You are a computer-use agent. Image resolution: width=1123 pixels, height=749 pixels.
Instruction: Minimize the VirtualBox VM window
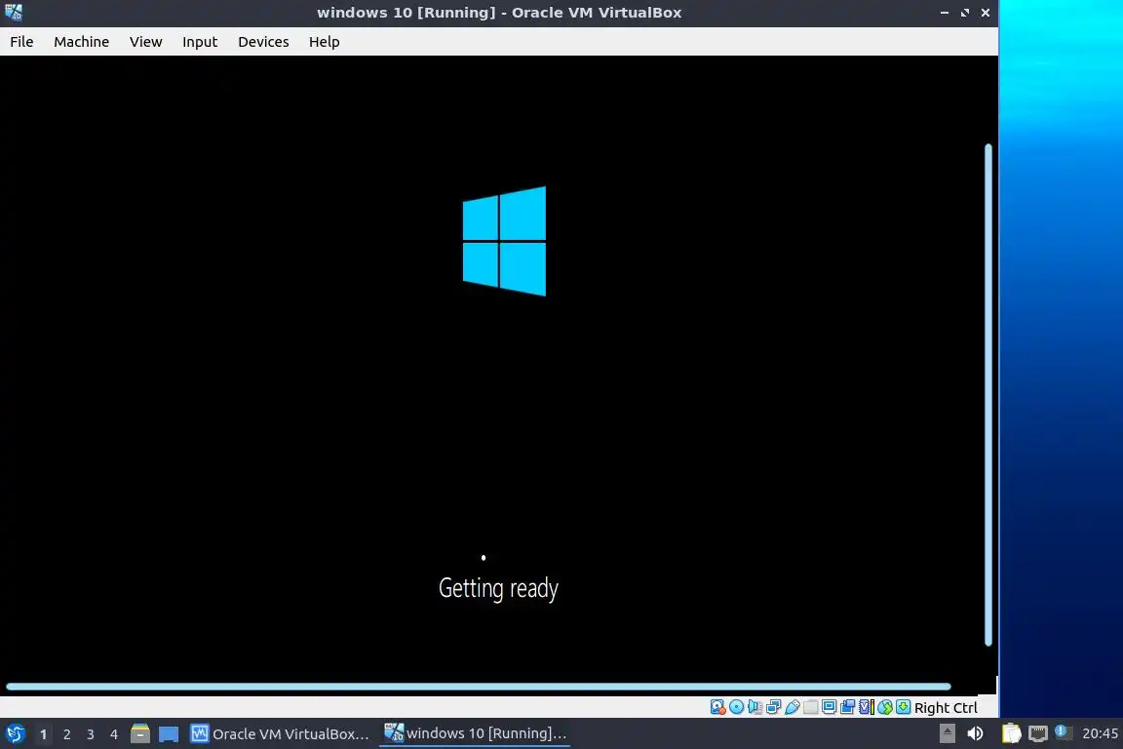(945, 12)
